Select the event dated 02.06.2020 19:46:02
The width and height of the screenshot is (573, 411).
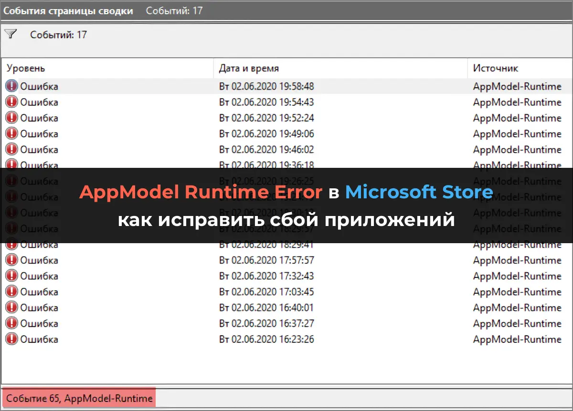(x=266, y=149)
